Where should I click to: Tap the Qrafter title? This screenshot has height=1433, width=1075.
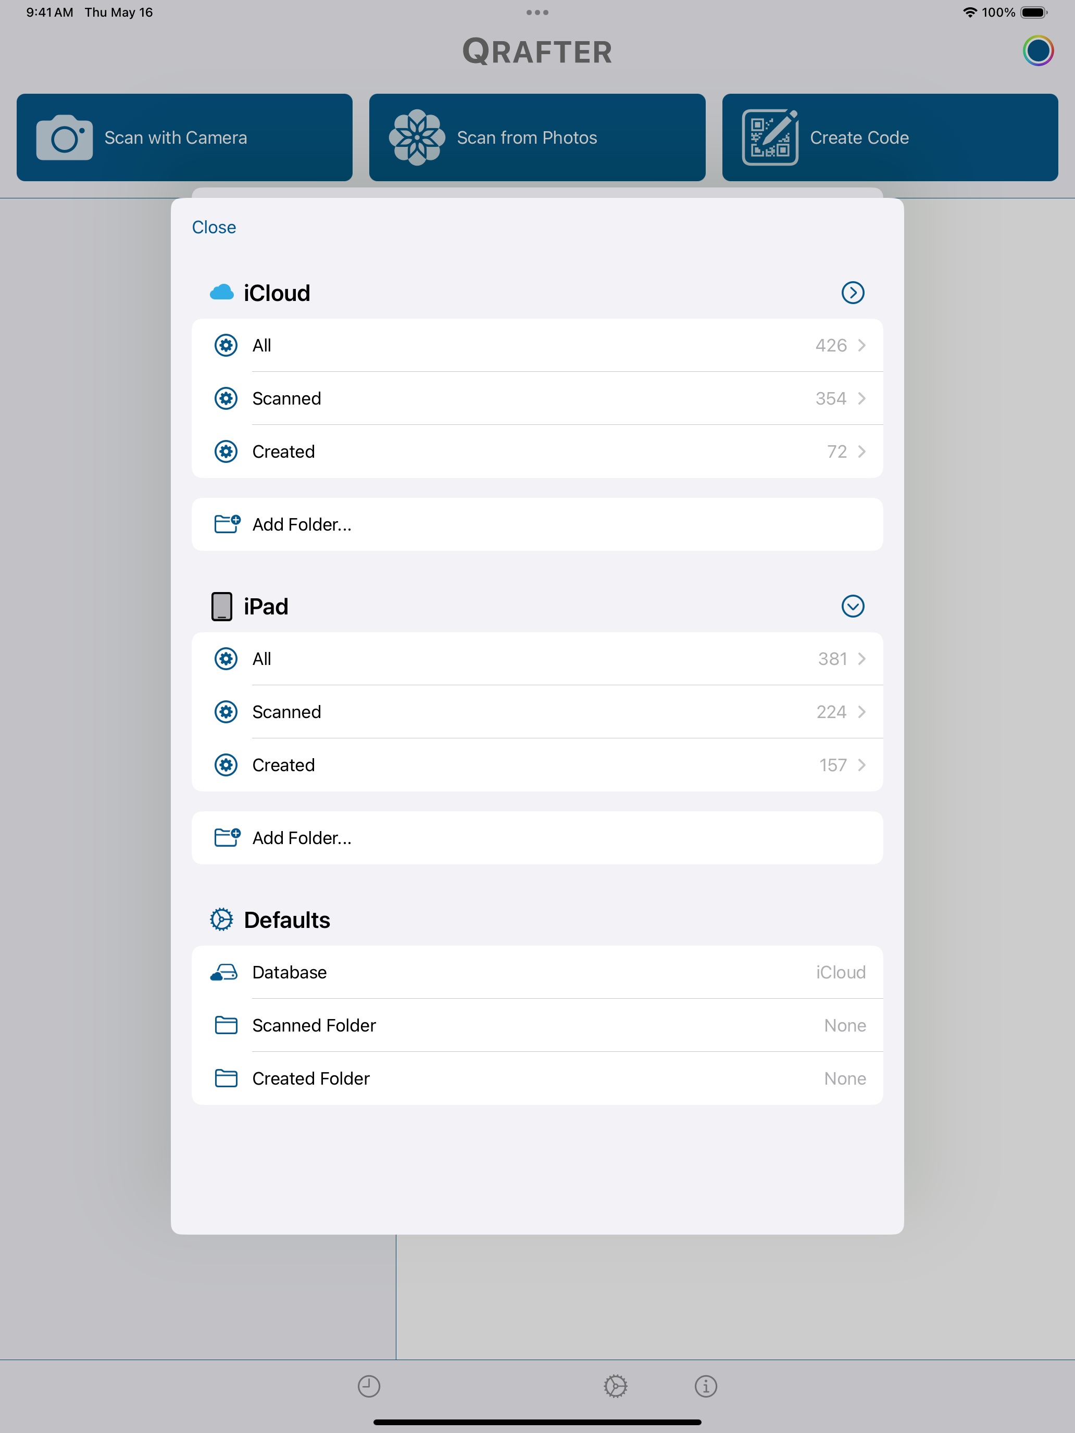pos(537,52)
